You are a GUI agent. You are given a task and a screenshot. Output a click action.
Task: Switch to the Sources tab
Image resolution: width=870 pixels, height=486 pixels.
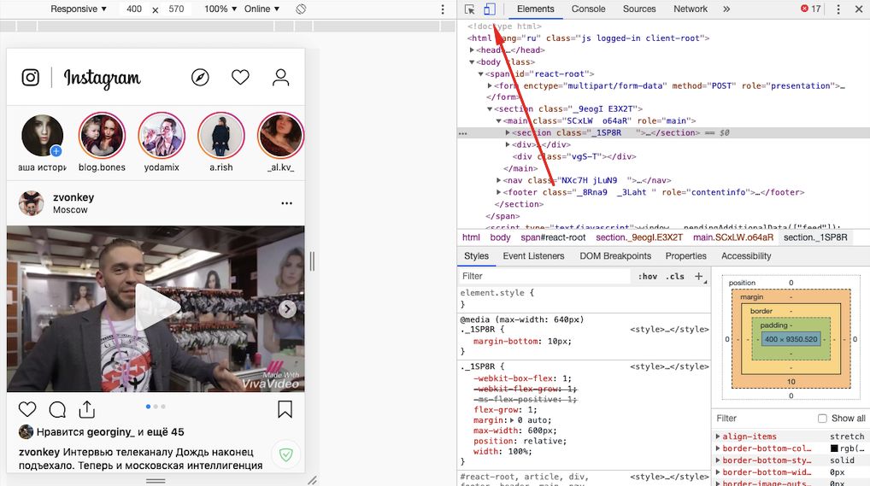coord(639,9)
